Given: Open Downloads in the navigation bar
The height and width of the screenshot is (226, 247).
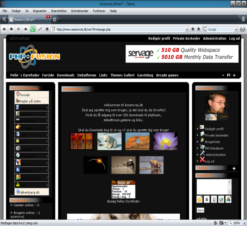Looking at the screenshot, I should pyautogui.click(x=66, y=75).
